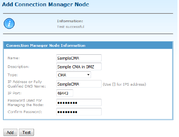
Task: Click the IP Port: label
Action: (15, 93)
